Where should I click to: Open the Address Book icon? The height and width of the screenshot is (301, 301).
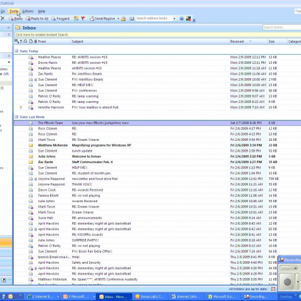[x=132, y=19]
